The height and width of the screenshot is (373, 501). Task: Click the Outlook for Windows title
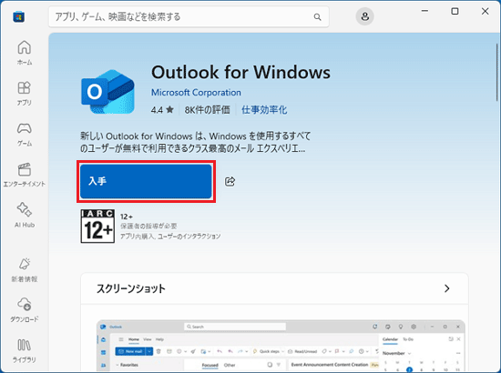click(240, 72)
